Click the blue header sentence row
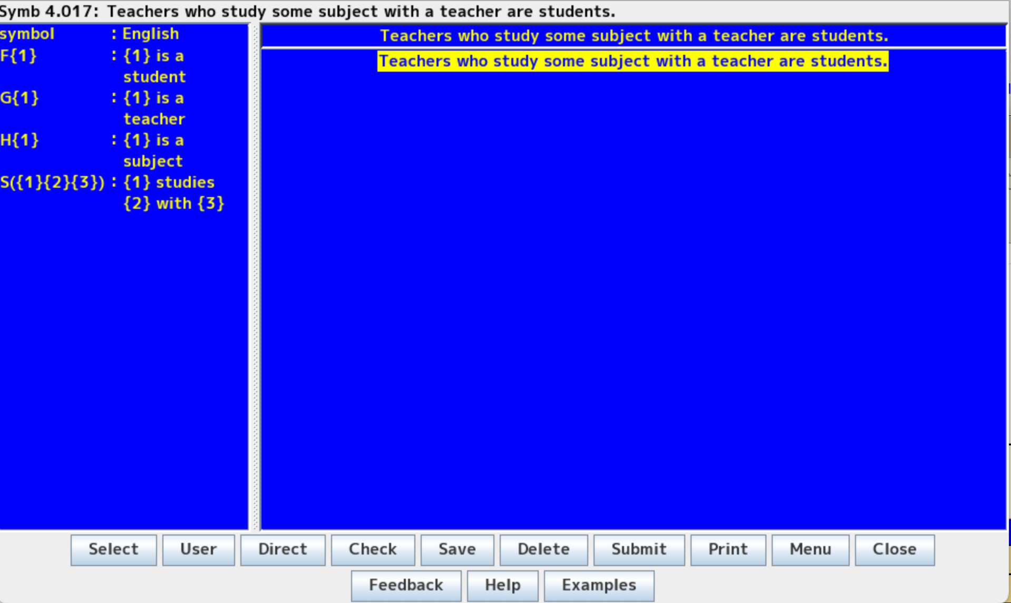This screenshot has width=1011, height=603. (x=634, y=35)
